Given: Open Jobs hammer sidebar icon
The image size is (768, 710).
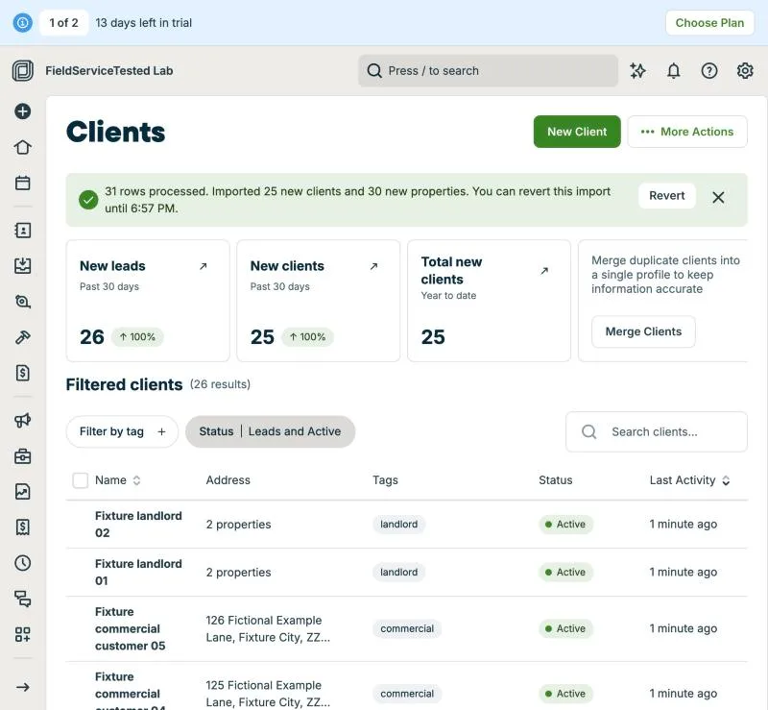Looking at the screenshot, I should pyautogui.click(x=22, y=337).
